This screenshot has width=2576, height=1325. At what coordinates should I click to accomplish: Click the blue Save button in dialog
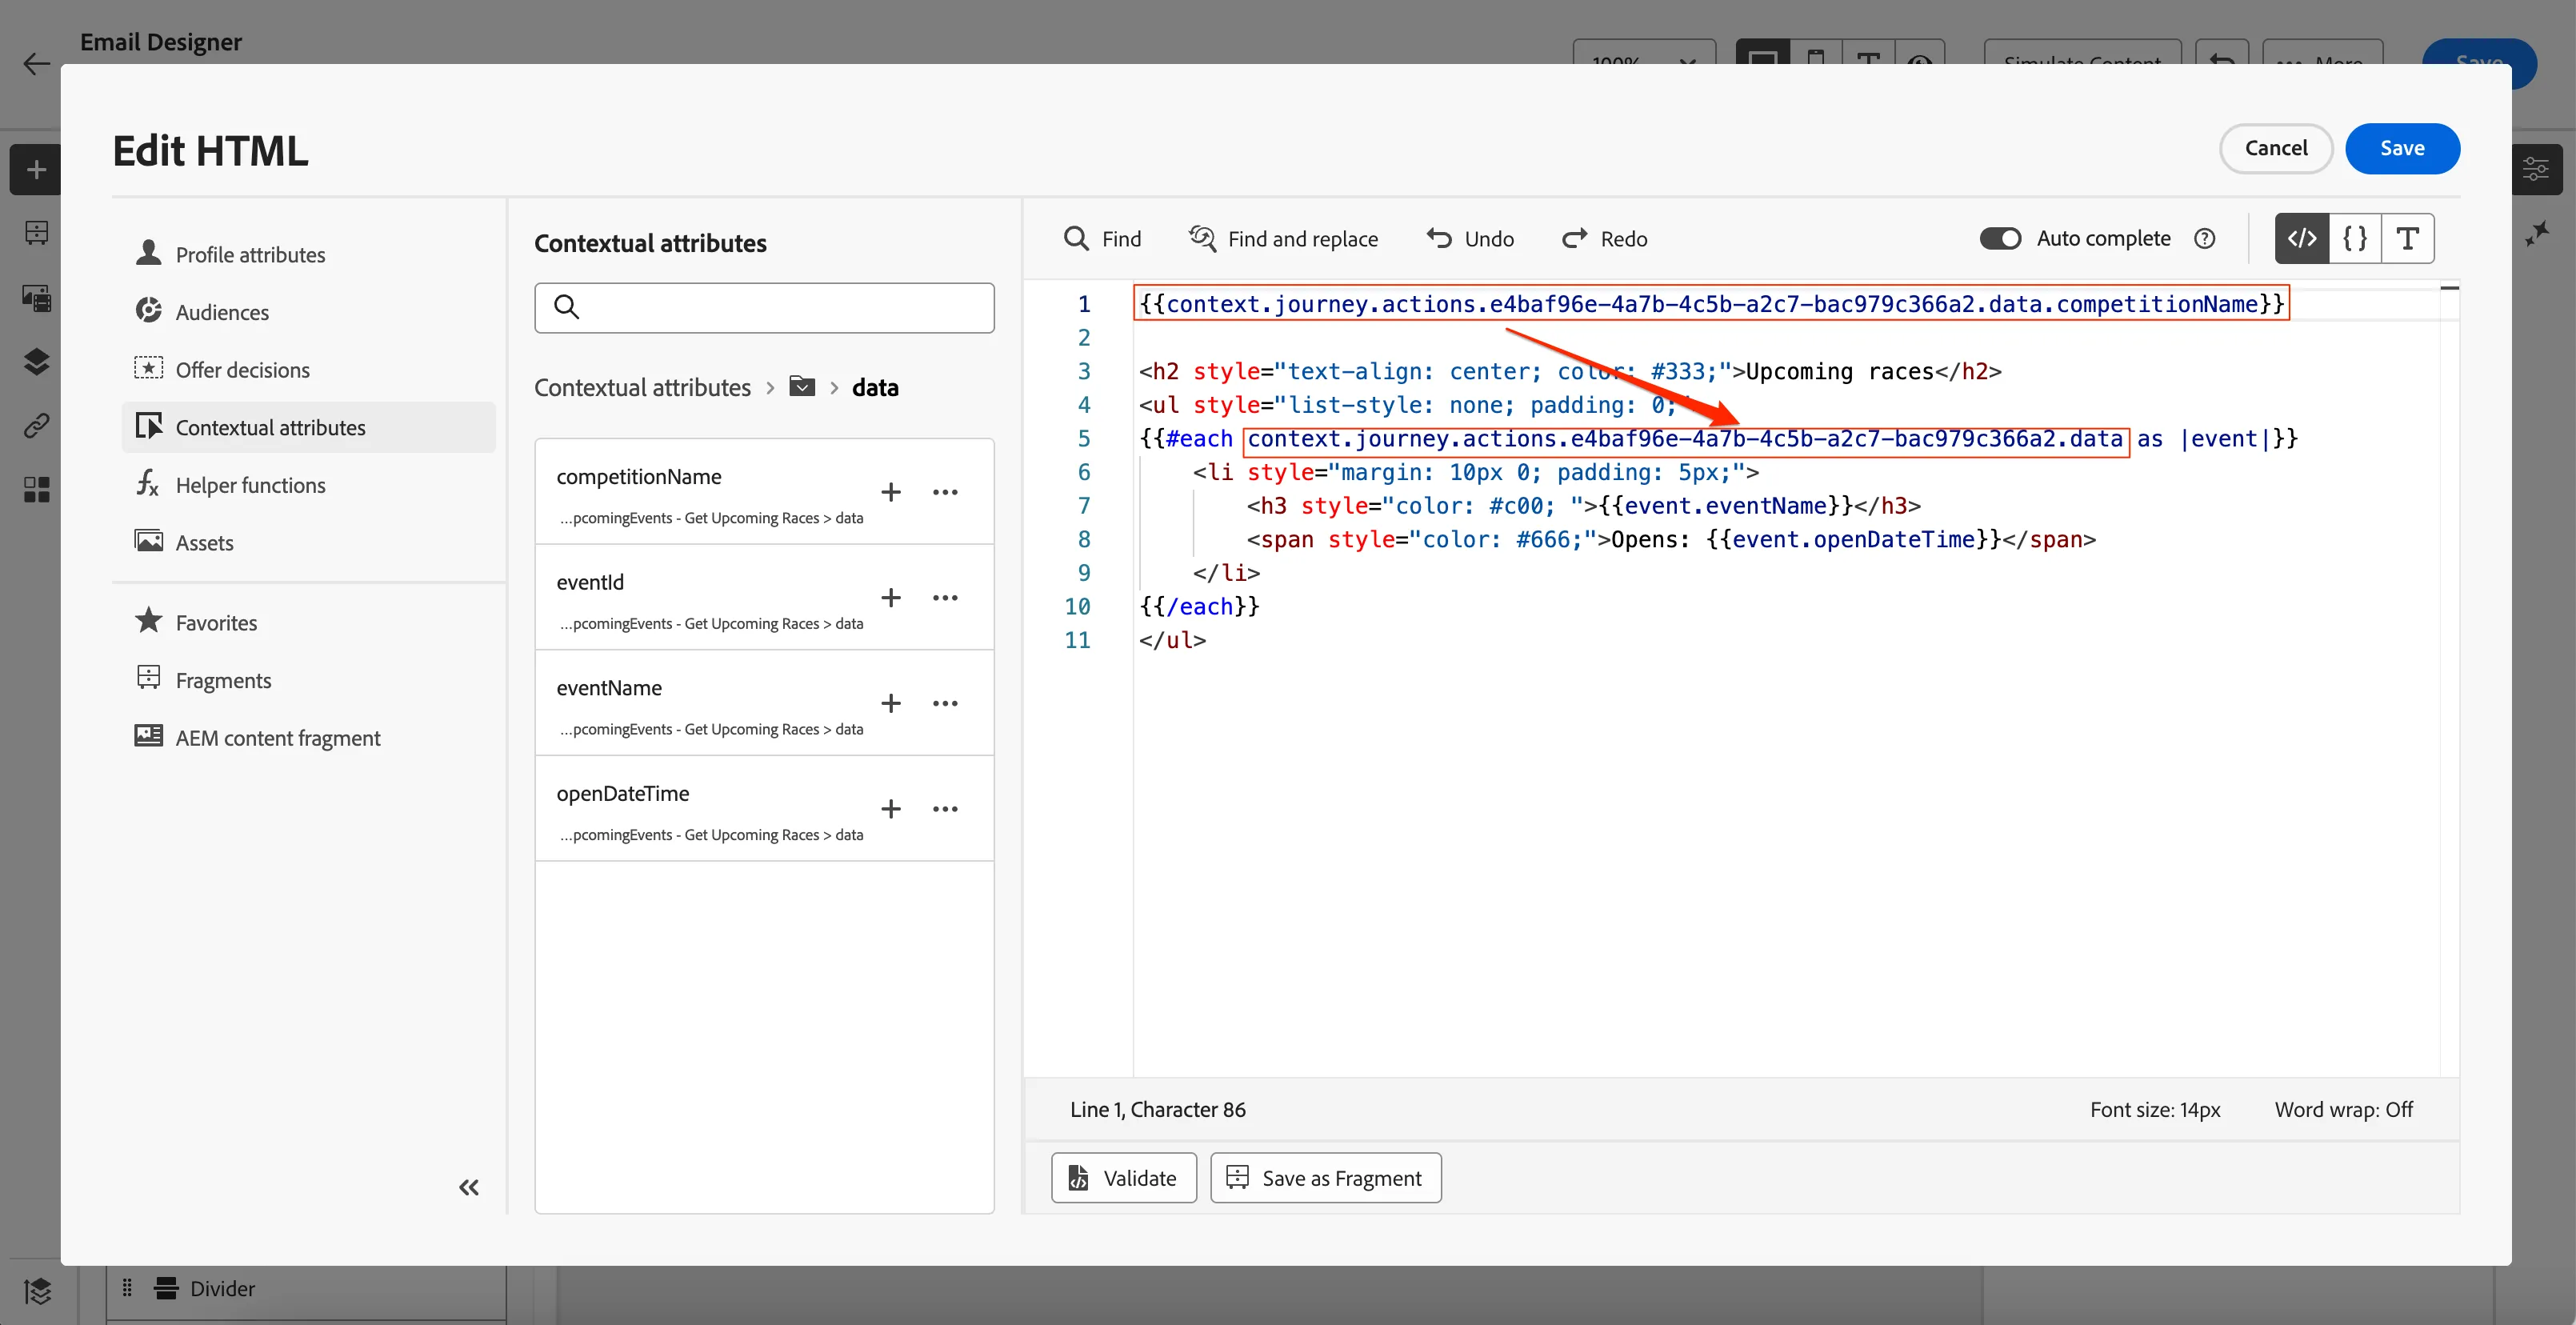tap(2402, 148)
